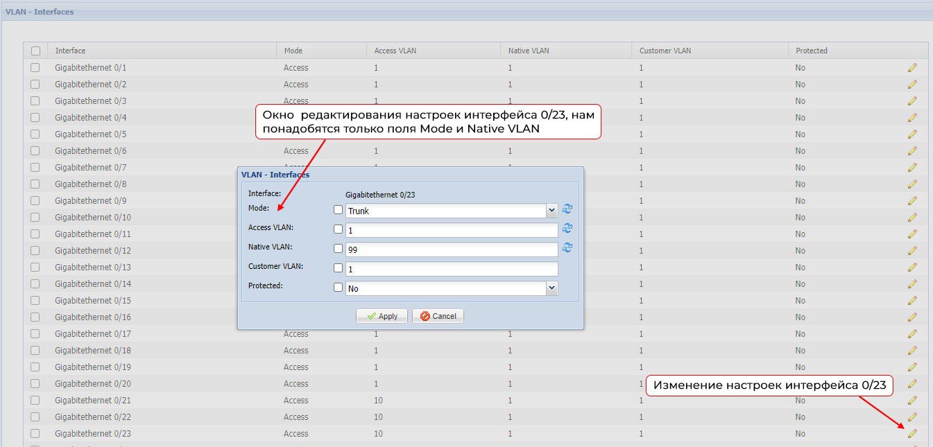Click the Customer VLAN text field
The image size is (933, 447).
(451, 268)
